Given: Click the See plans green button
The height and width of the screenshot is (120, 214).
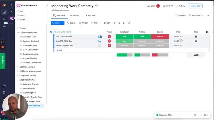Looking at the screenshot, I should (x=3, y=61).
